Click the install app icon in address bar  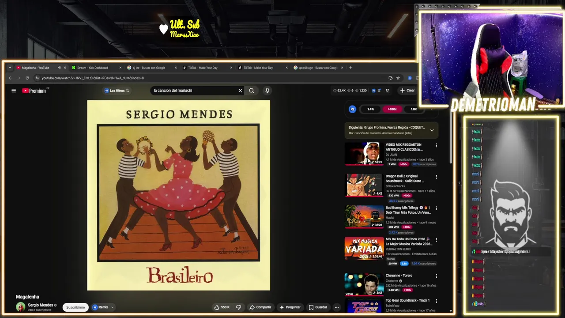pos(390,78)
